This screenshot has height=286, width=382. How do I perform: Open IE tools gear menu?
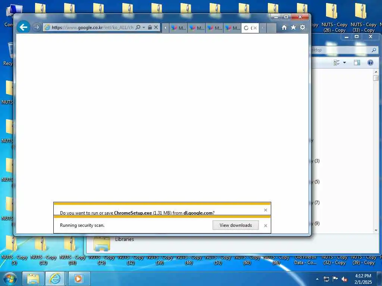303,27
